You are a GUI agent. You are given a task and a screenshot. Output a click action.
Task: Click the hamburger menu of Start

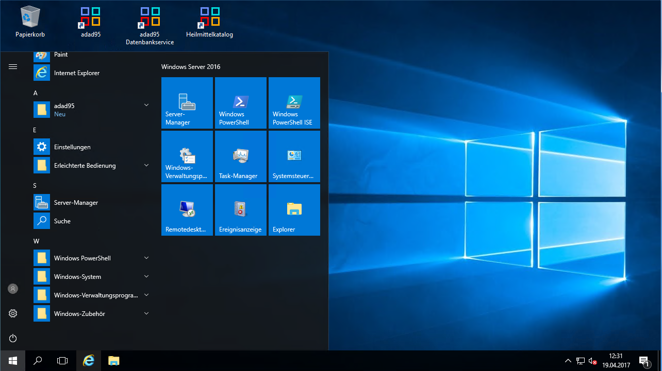click(x=13, y=66)
